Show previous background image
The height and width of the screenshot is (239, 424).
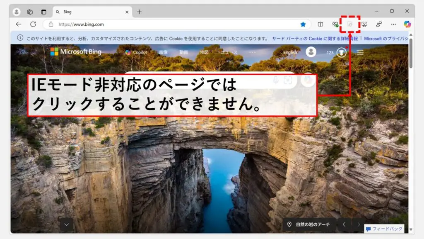tap(344, 224)
